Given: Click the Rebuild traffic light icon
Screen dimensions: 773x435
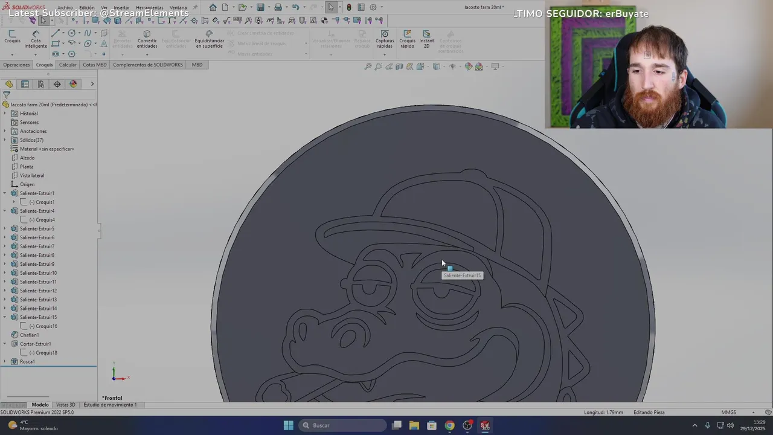Looking at the screenshot, I should tap(348, 7).
